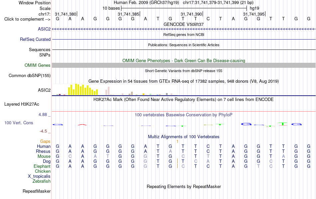
Task: Click the 31,741,380 ruler position
Action: (66, 14)
